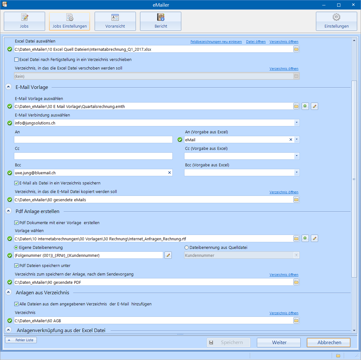
Task: Click the Weiter button
Action: [279, 343]
